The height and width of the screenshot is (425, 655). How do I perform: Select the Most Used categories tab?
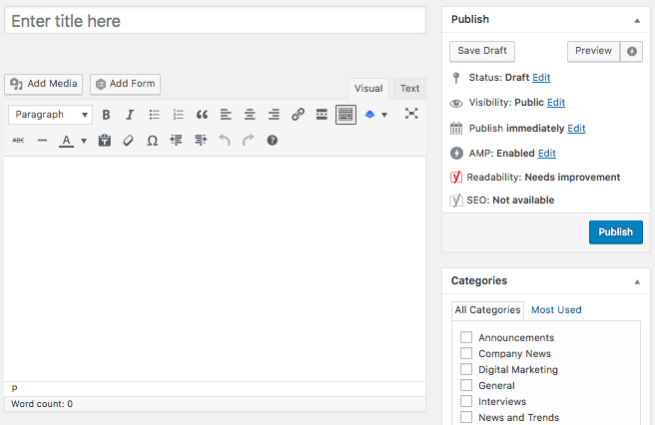tap(556, 310)
